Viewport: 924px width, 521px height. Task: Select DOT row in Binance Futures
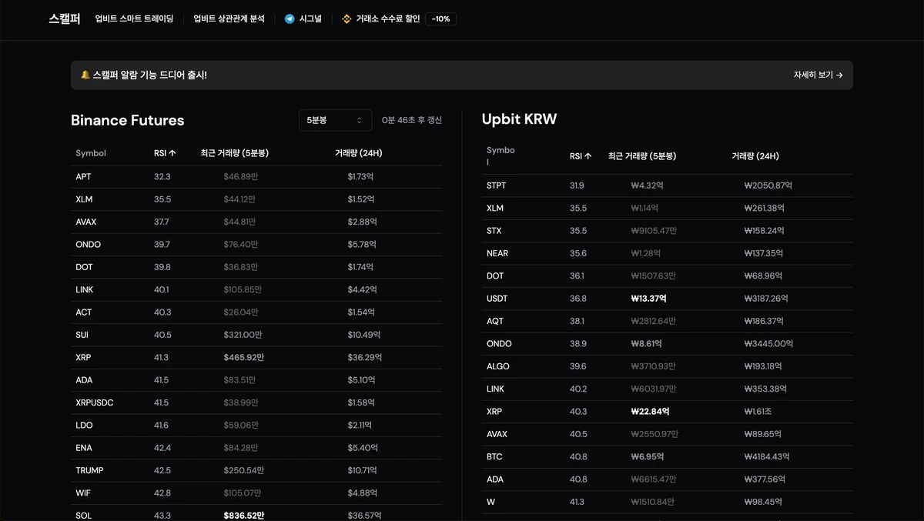pos(256,267)
